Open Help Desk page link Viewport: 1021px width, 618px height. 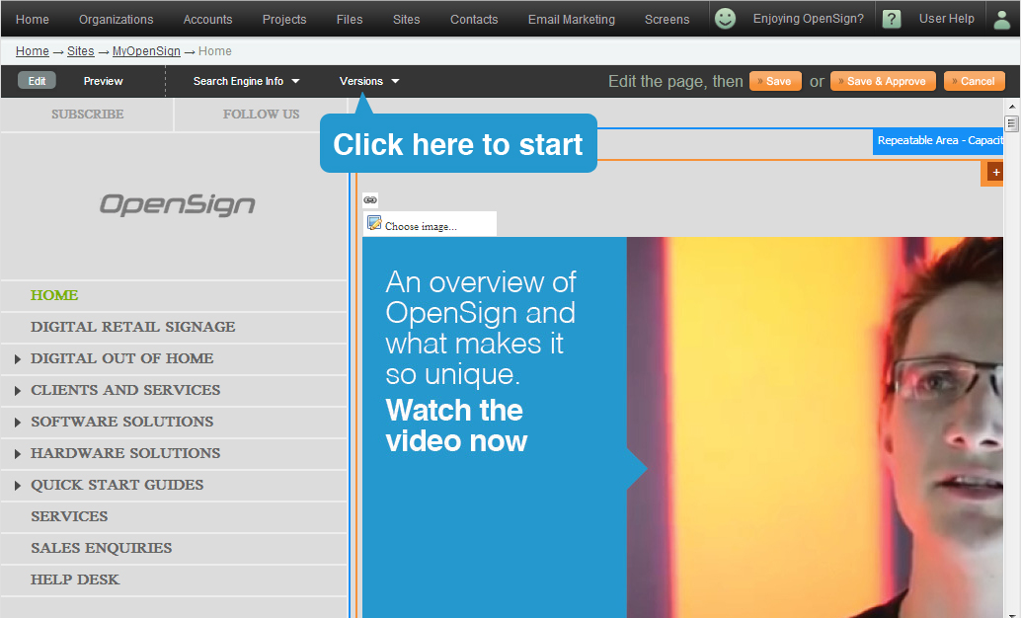(x=75, y=579)
